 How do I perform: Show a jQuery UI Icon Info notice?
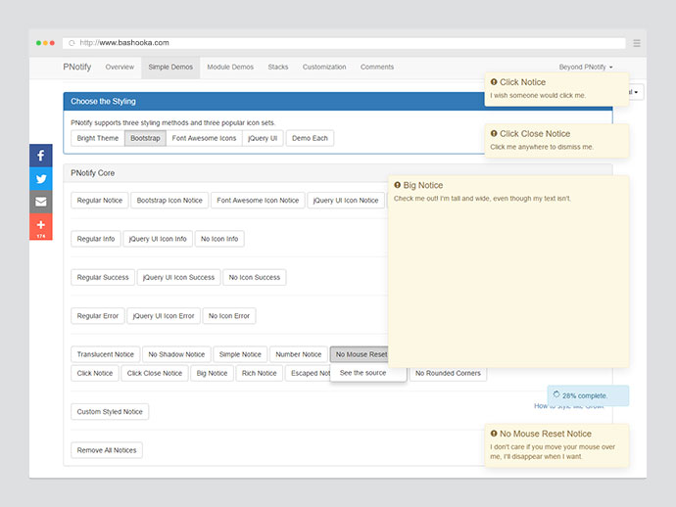[x=158, y=239]
